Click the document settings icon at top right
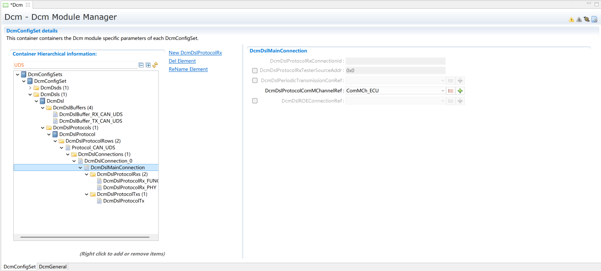Viewport: 601px width, 271px height. tap(594, 19)
